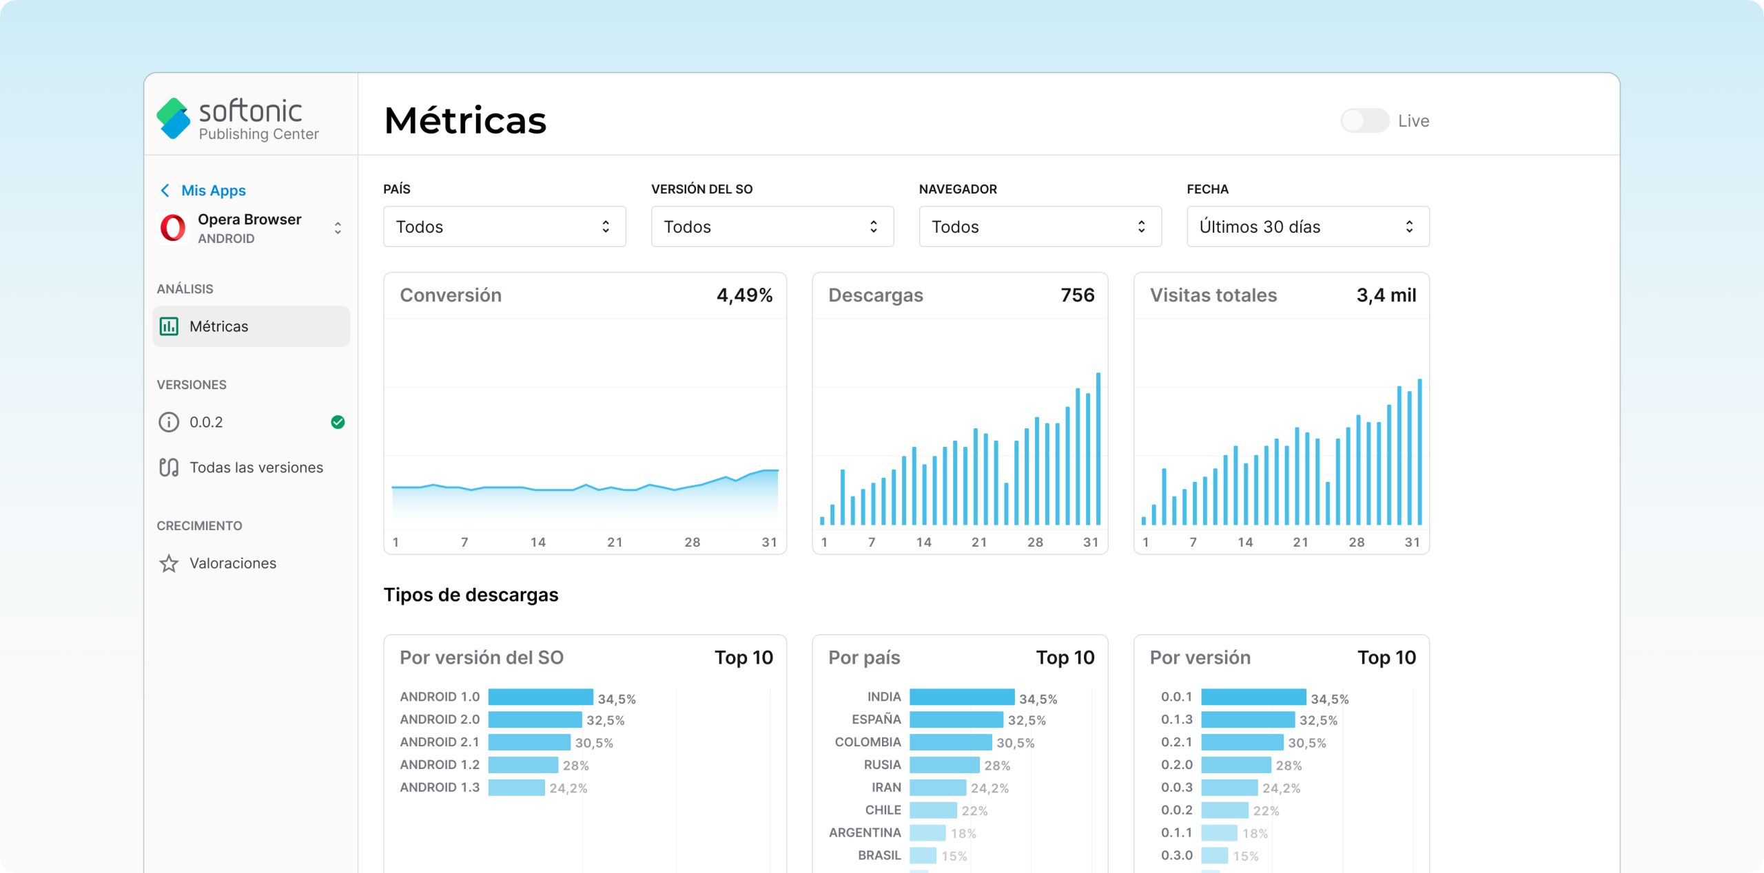Open version 0.0.2 entry
Image resolution: width=1764 pixels, height=873 pixels.
(x=206, y=422)
